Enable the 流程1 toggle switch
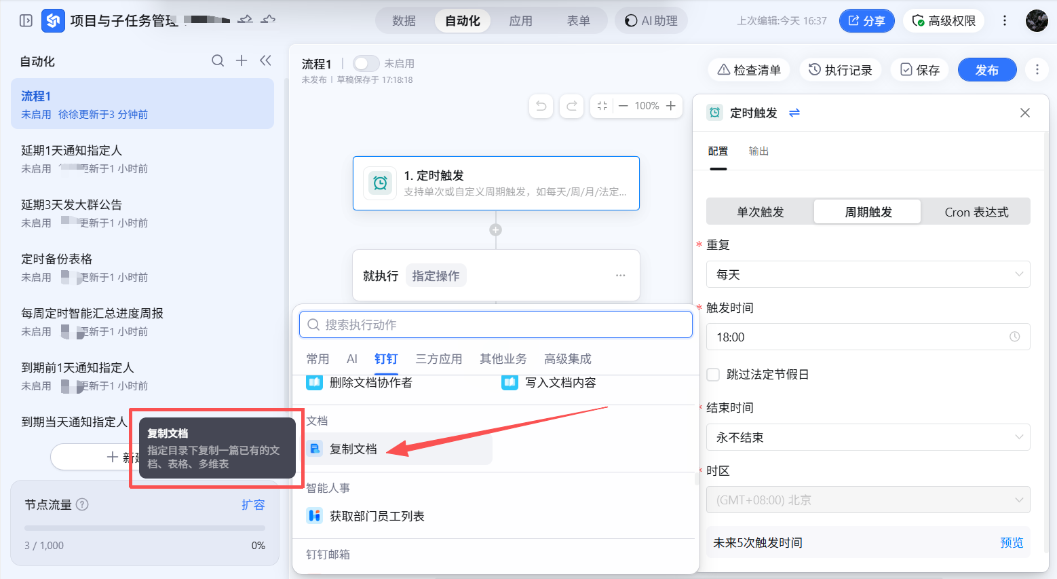 (x=366, y=63)
